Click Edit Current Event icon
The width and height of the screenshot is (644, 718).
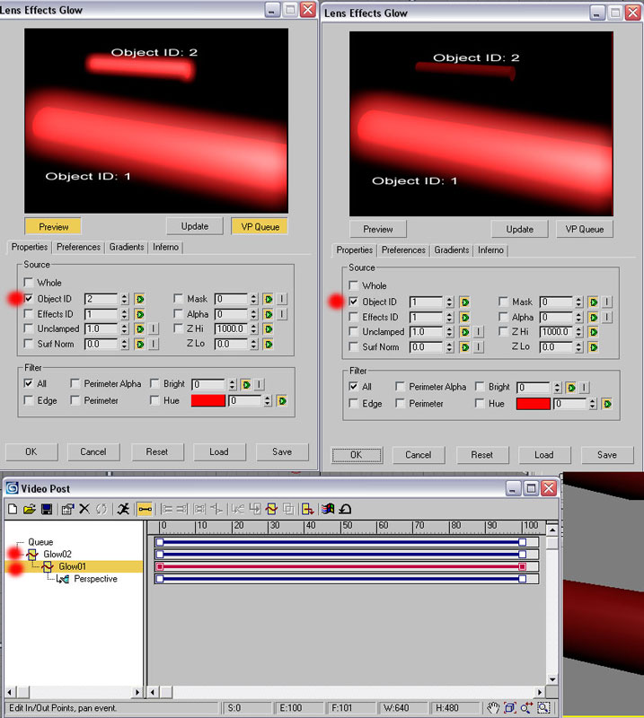coord(68,509)
